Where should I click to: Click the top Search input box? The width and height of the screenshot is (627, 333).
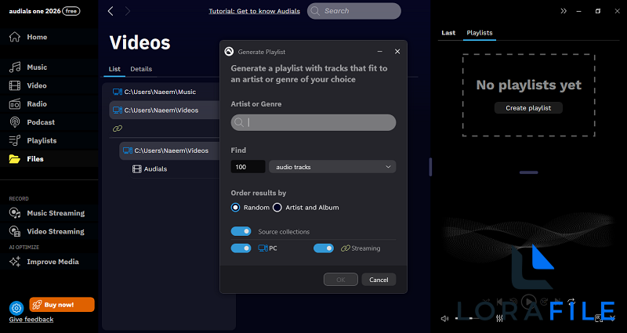[x=354, y=11]
